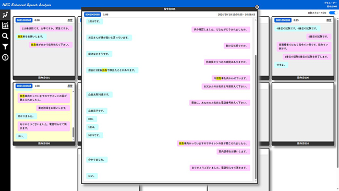The image size is (339, 191).
Task: Click the 指令台006 card scrollbar up arrow
Action: coord(74,91)
